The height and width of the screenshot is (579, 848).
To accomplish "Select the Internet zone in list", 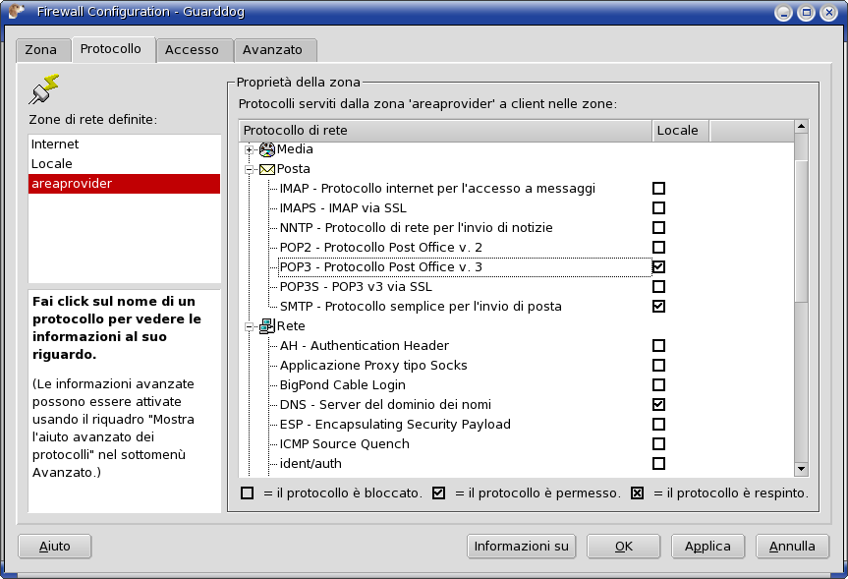I will point(55,145).
